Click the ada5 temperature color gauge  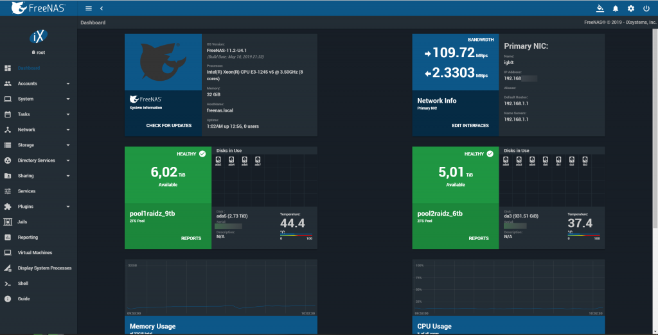tap(296, 235)
